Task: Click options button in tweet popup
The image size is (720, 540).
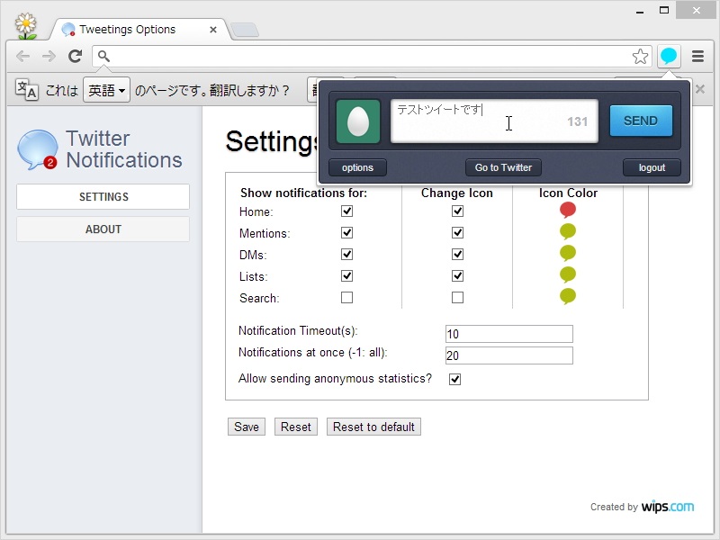Action: [357, 167]
